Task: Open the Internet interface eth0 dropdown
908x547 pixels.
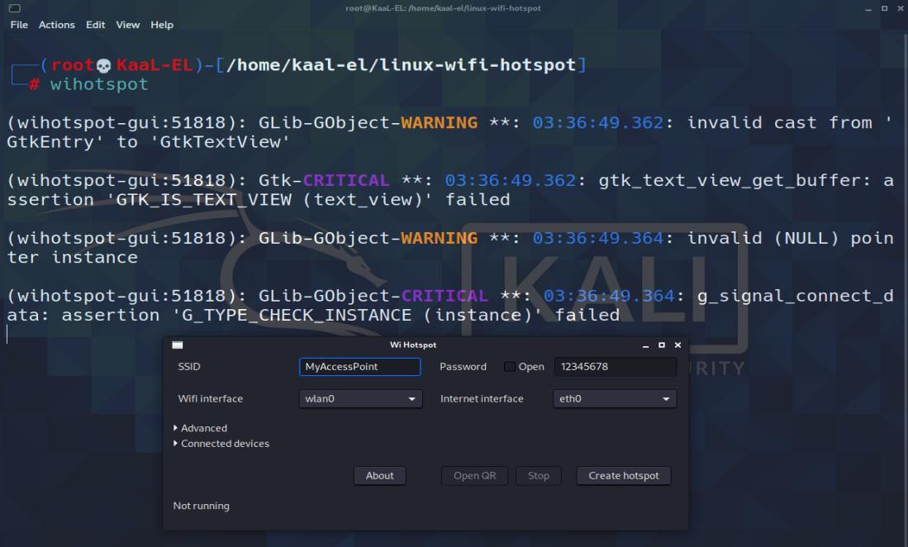Action: click(614, 399)
